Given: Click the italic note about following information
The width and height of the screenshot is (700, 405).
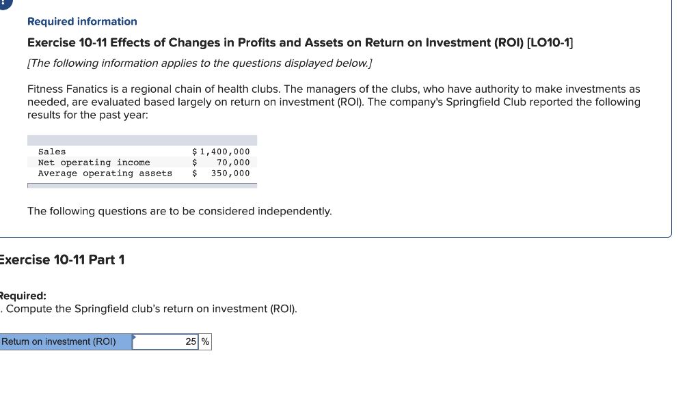Looking at the screenshot, I should [200, 64].
